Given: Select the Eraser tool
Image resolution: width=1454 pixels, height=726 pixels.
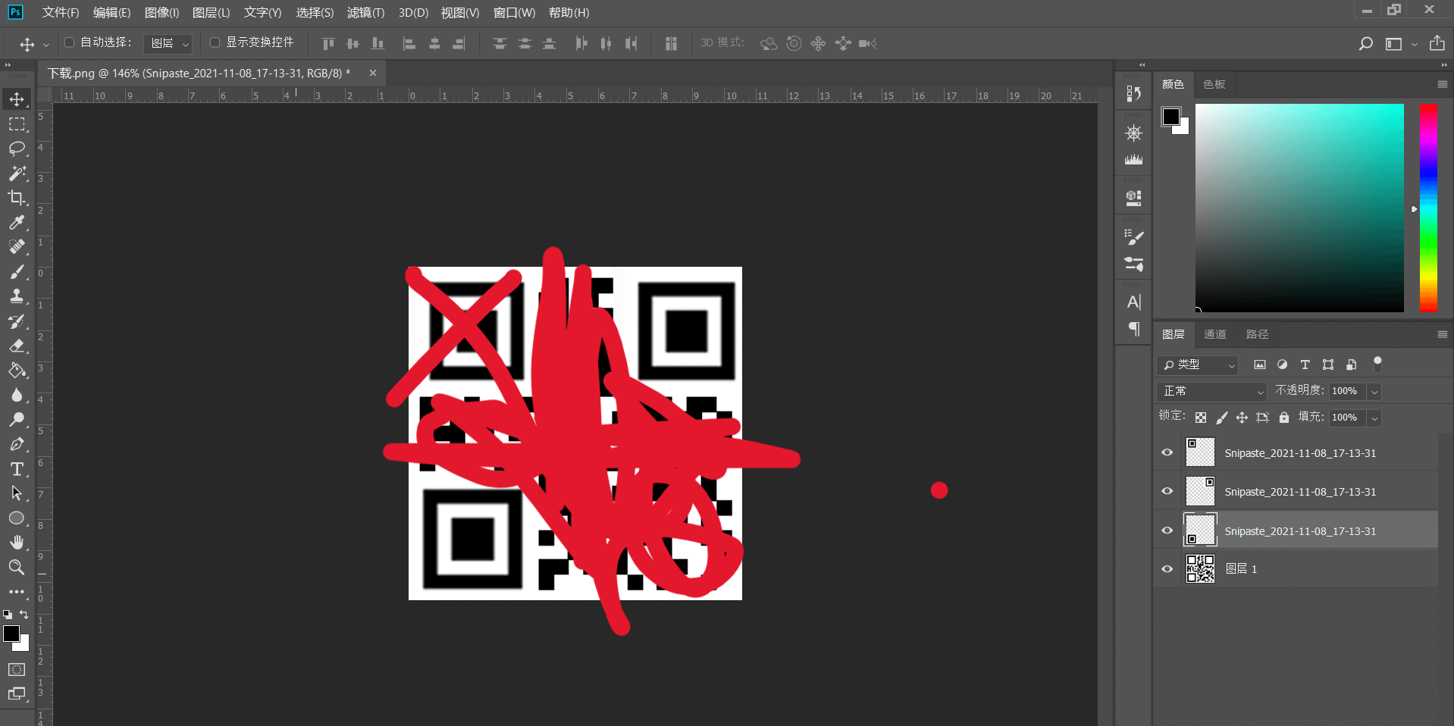Looking at the screenshot, I should click(17, 346).
